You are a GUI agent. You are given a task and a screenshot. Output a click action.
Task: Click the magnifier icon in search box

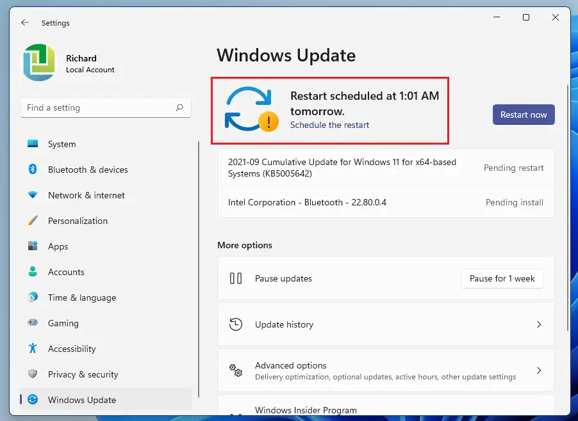pos(179,107)
